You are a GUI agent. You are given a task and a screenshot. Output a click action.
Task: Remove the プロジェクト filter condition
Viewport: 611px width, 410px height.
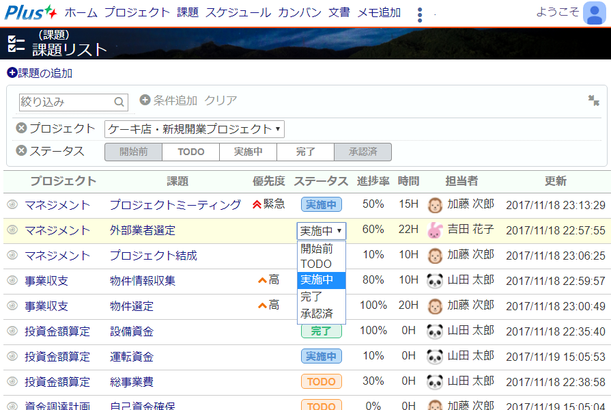21,128
